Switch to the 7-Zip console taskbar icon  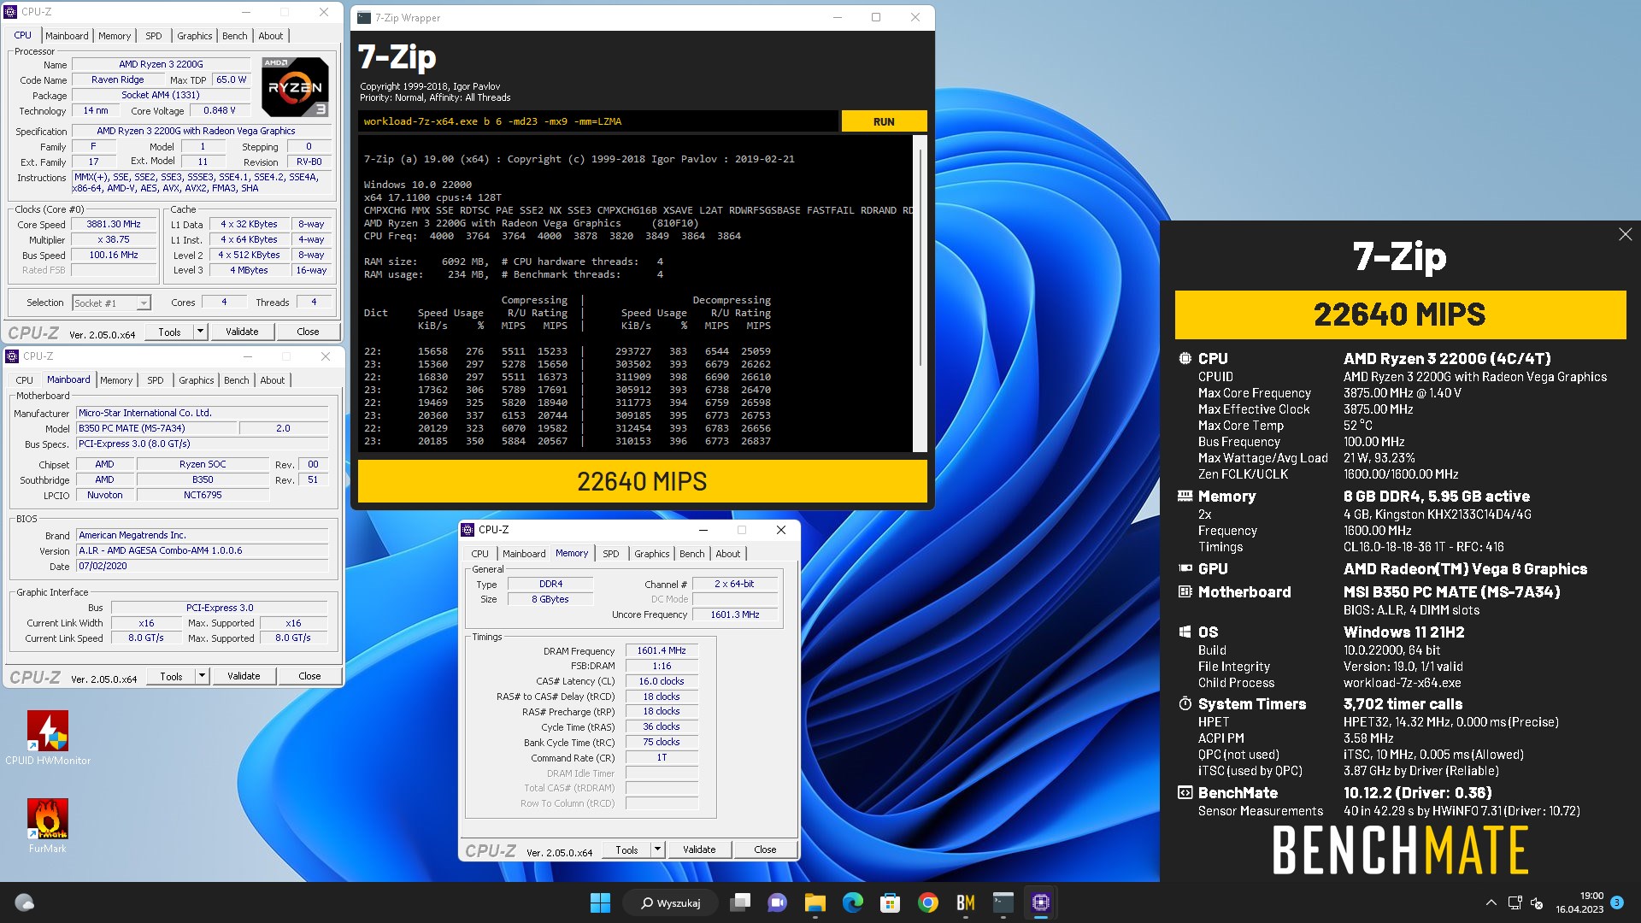point(1003,902)
